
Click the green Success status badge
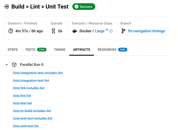point(84,7)
